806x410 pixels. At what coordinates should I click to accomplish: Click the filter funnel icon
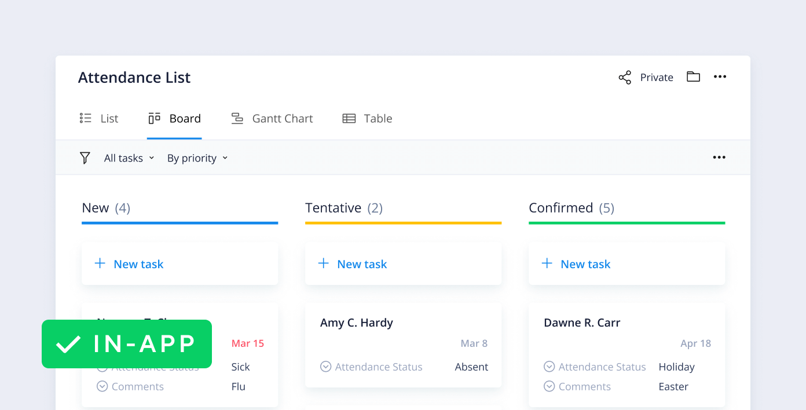[x=85, y=158]
